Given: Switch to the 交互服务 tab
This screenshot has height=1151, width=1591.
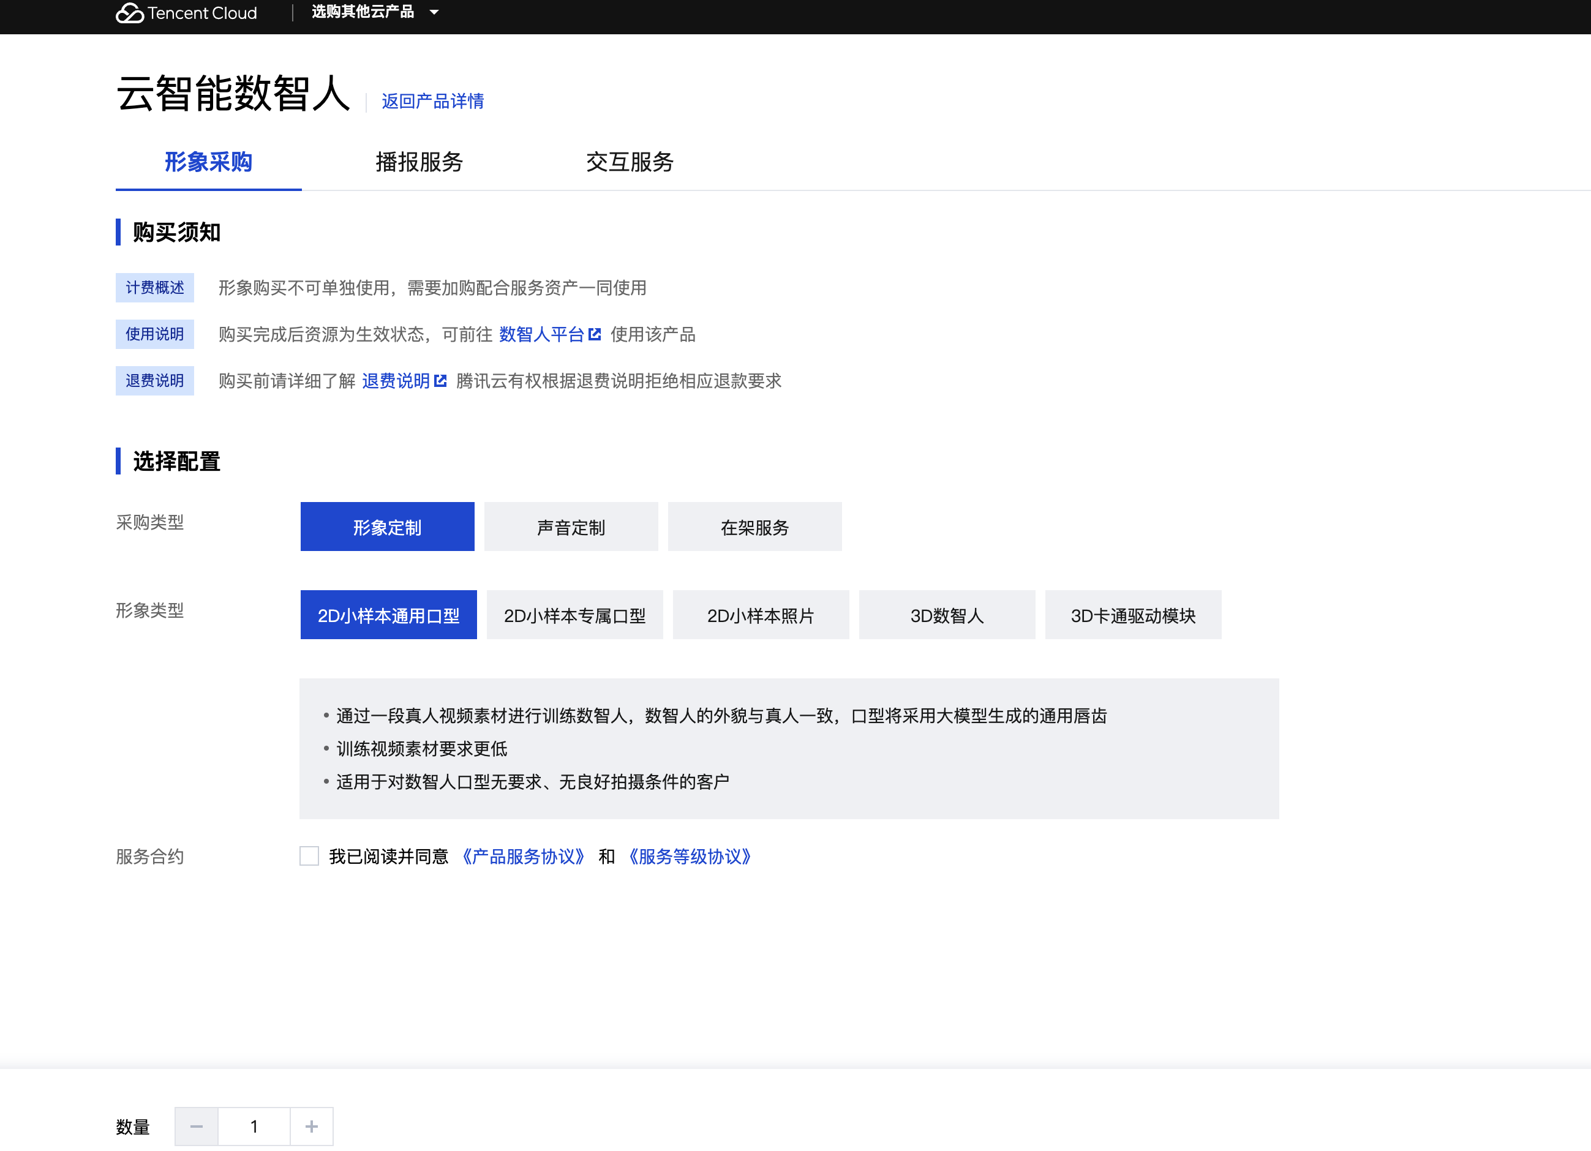Looking at the screenshot, I should click(630, 162).
